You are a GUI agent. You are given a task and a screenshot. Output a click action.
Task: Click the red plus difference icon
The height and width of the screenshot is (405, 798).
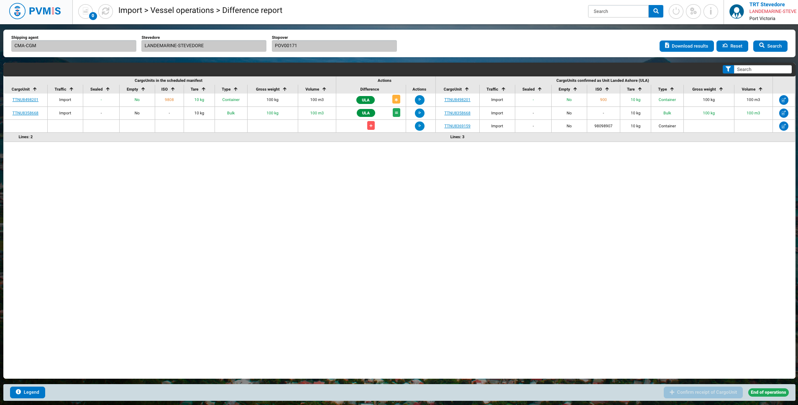tap(371, 126)
